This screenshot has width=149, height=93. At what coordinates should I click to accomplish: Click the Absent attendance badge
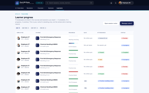tap(101, 67)
